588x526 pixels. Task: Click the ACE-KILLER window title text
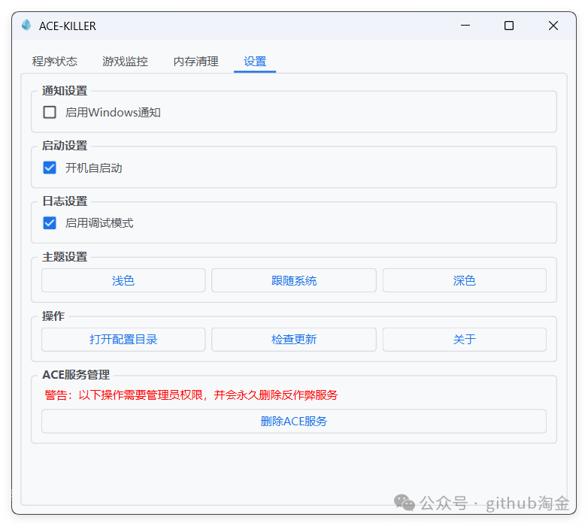(68, 26)
